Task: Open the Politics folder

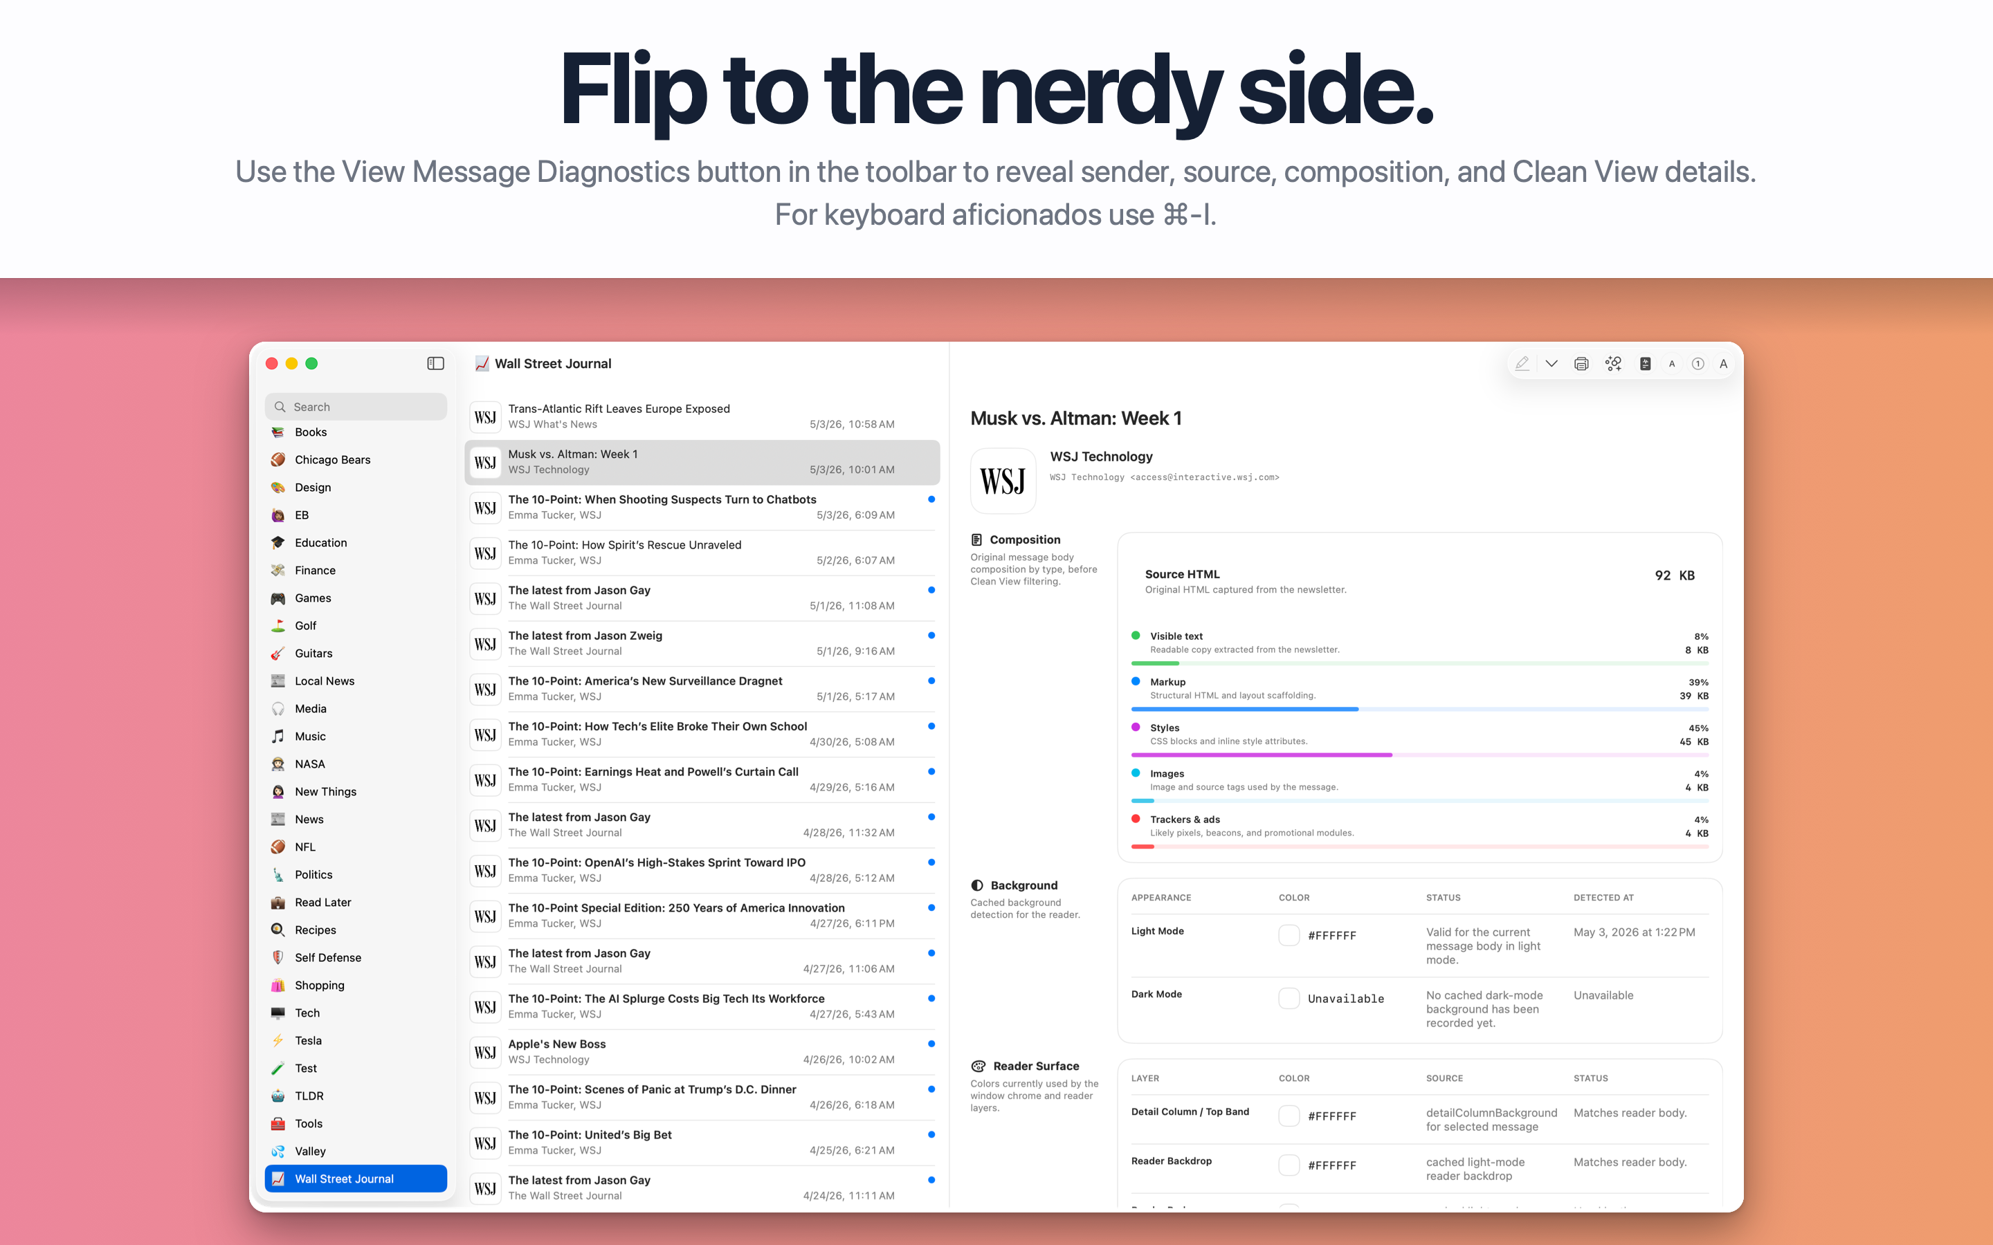Action: tap(356, 874)
